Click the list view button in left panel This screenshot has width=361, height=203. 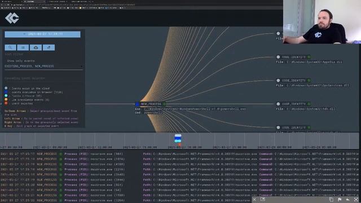tap(23, 47)
